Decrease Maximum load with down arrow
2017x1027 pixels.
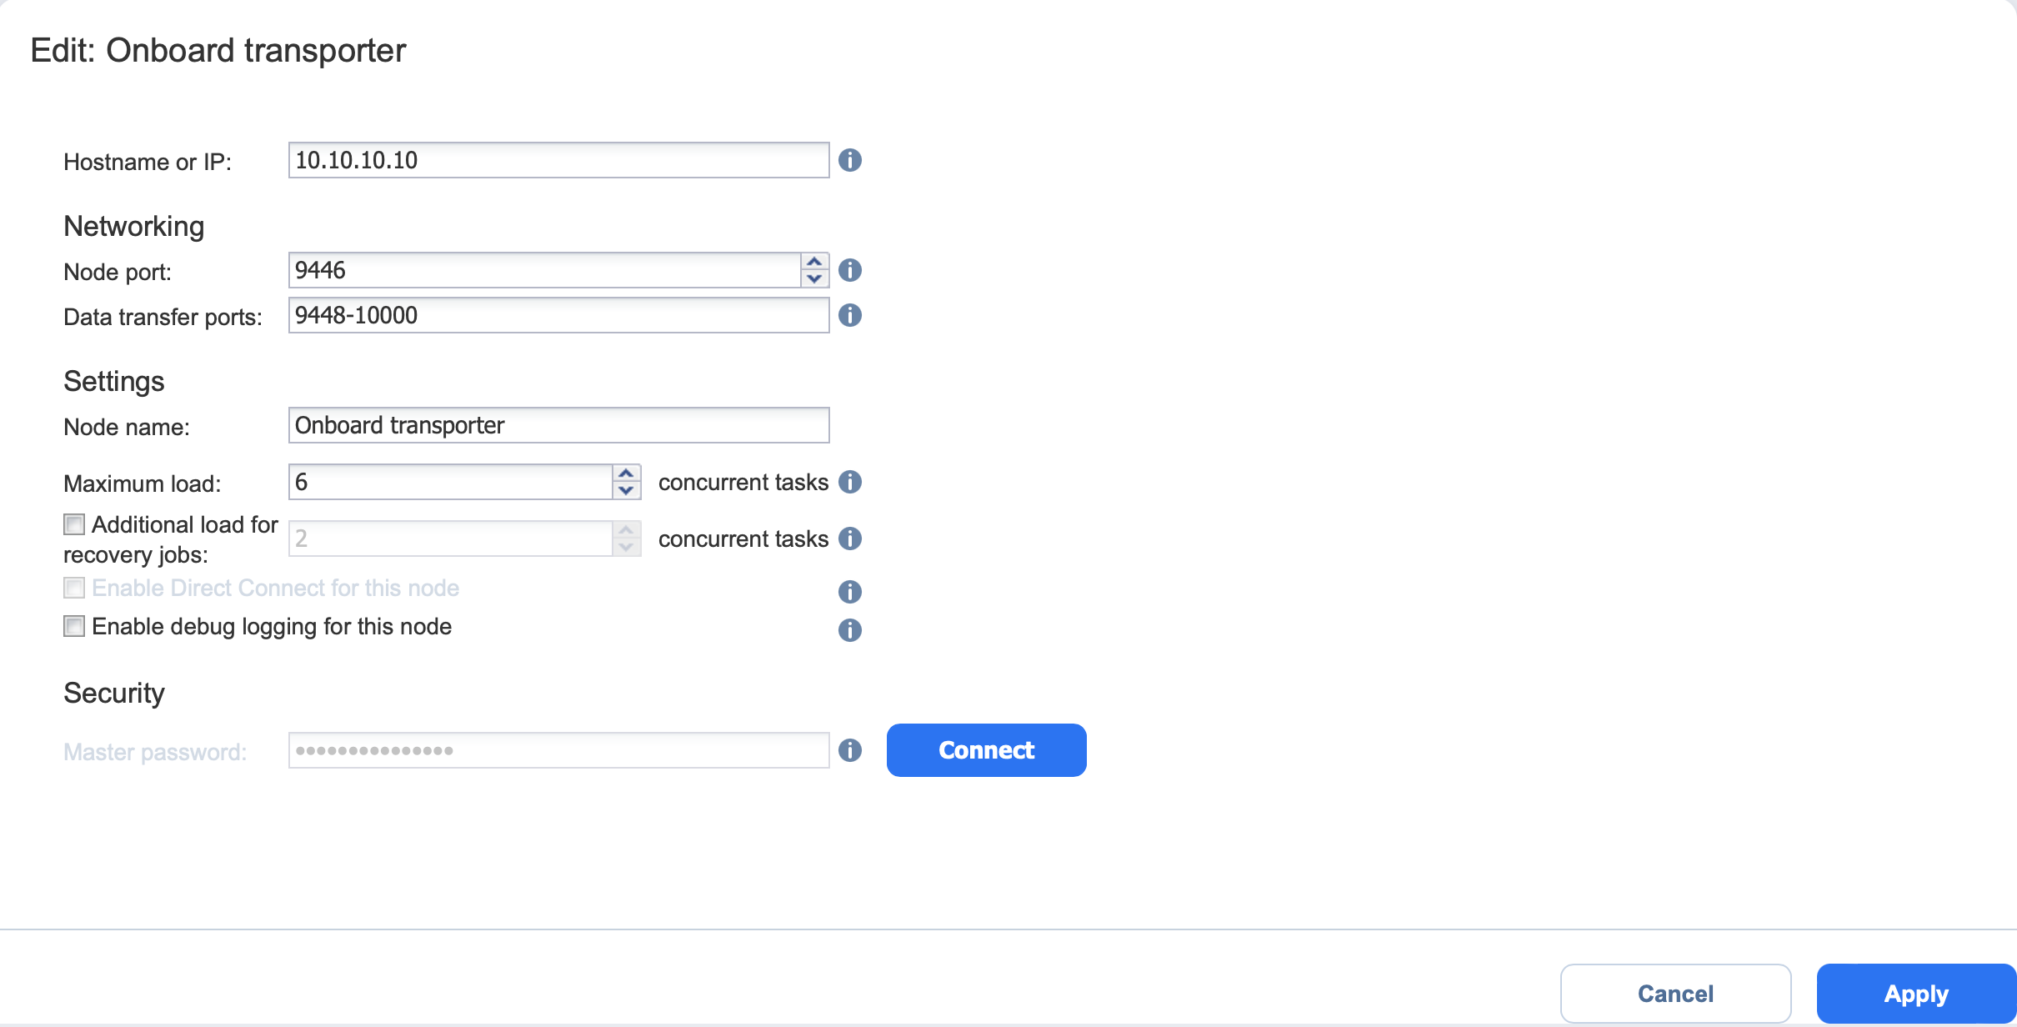pos(626,491)
